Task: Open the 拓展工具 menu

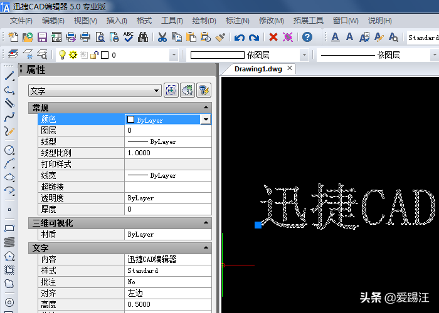Action: click(308, 21)
